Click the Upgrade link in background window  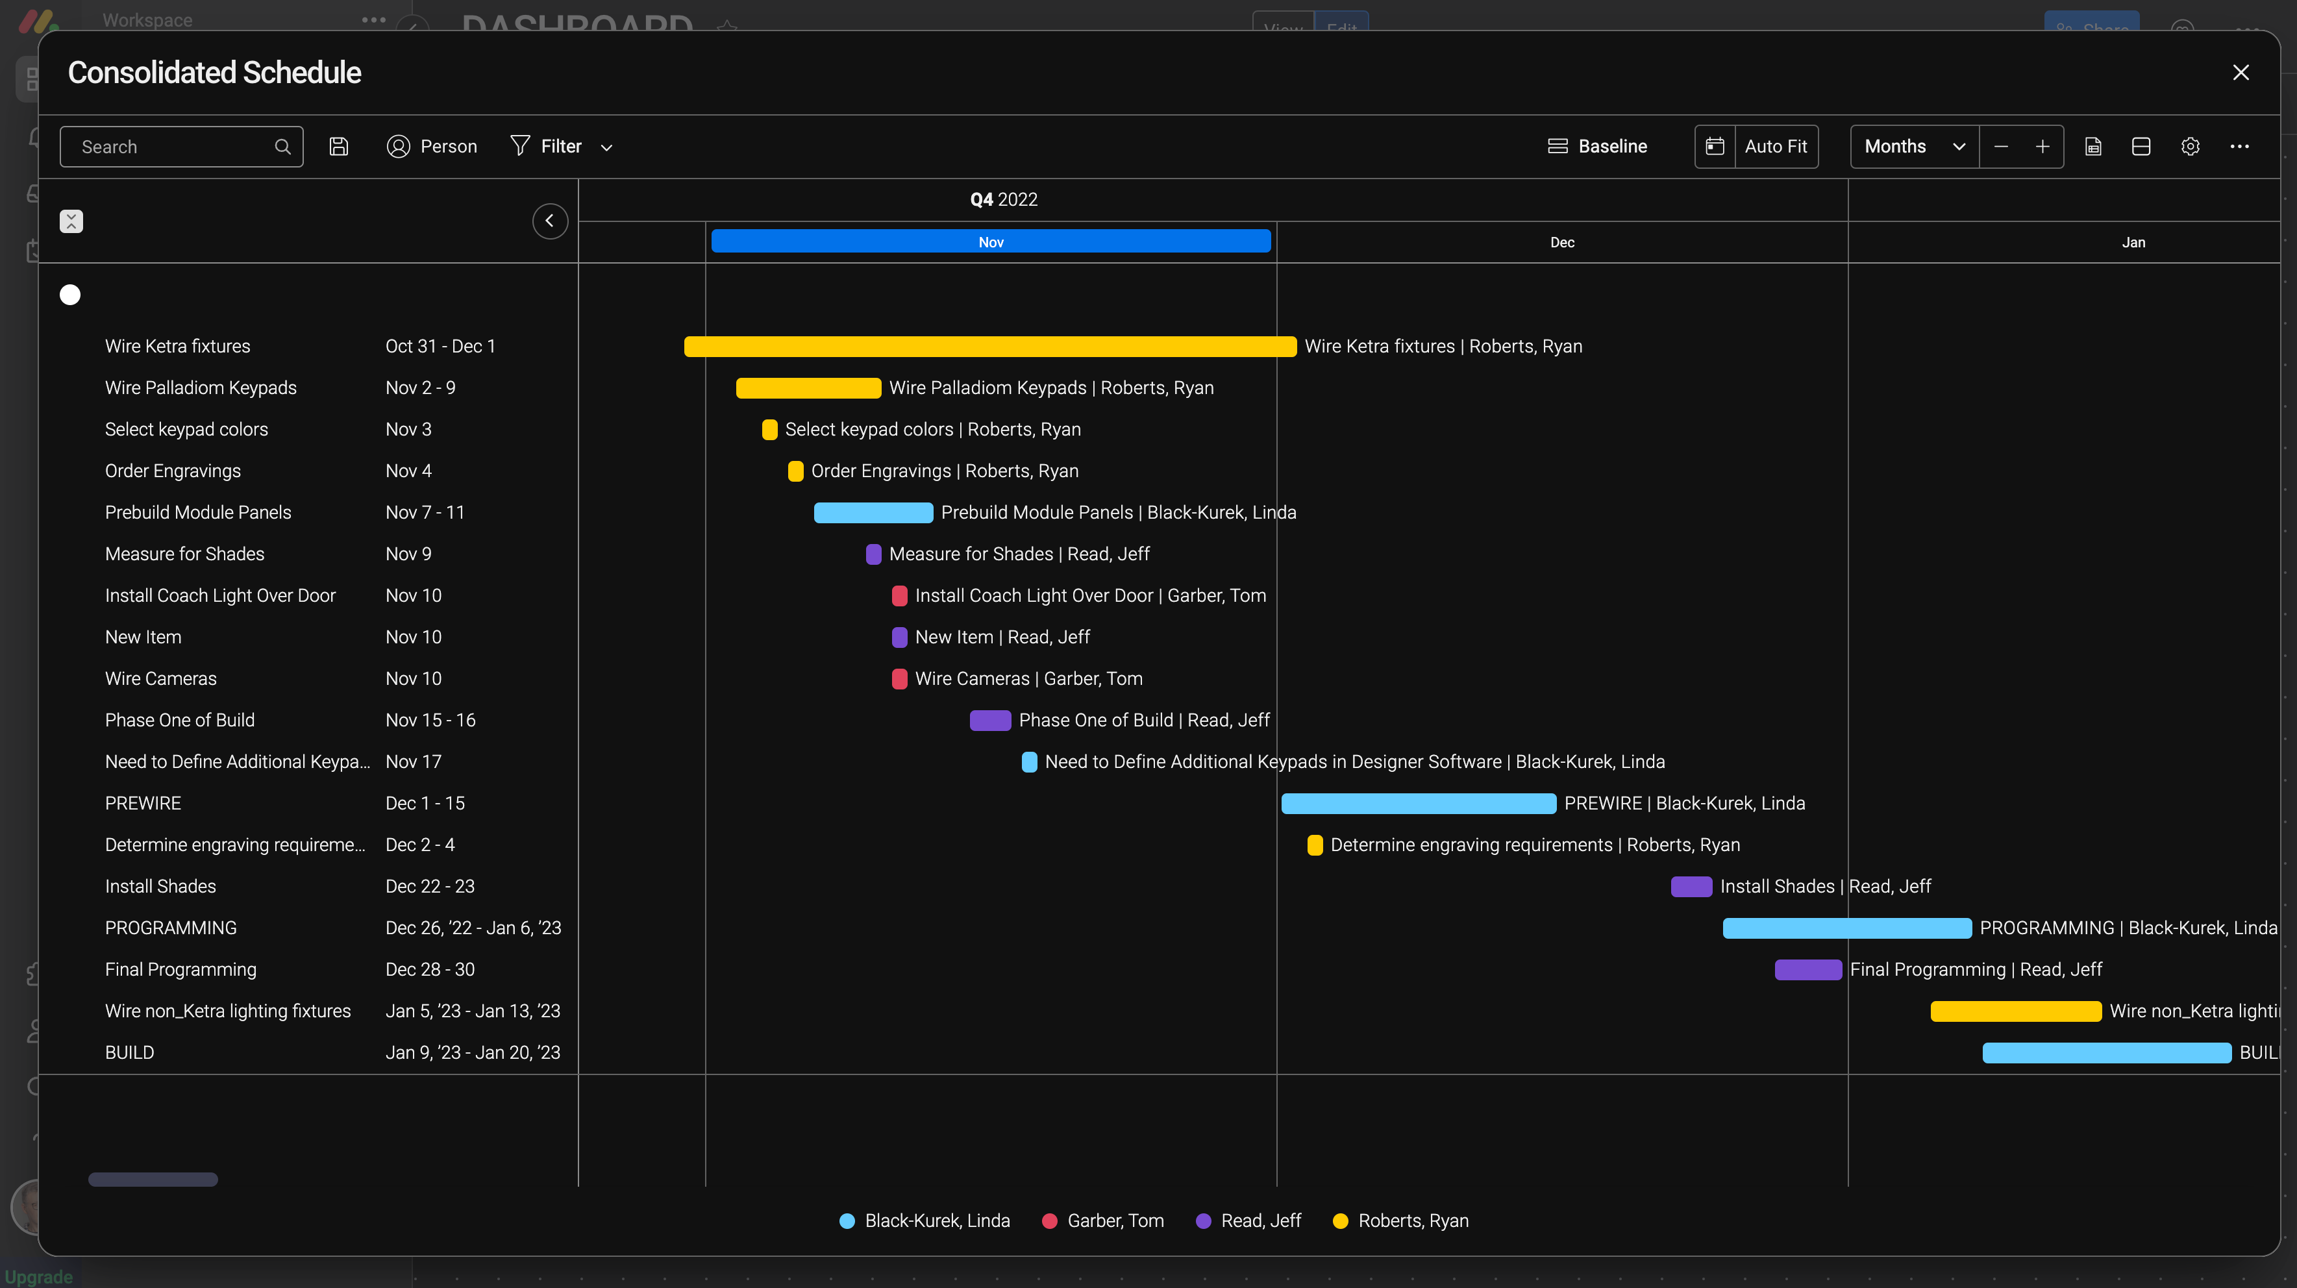(x=38, y=1276)
